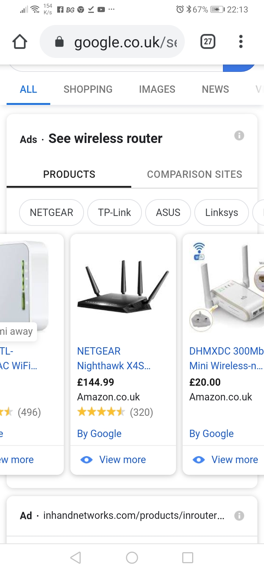Tap the eye icon under NETGEAR Nighthawk
Screen dimensions: 264x572
coord(87,459)
